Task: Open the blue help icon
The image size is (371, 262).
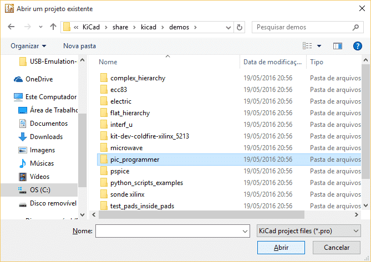Action: pyautogui.click(x=358, y=46)
